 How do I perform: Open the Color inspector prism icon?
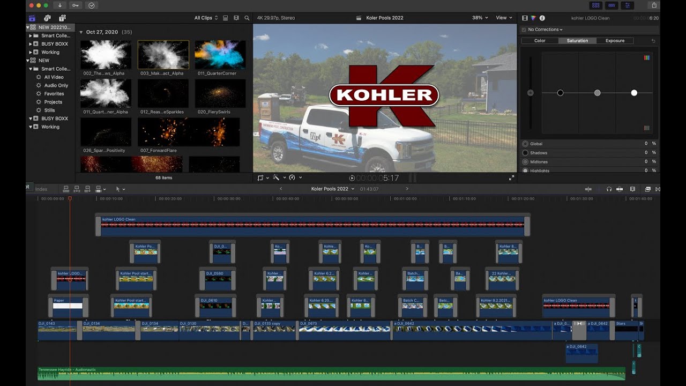point(533,18)
